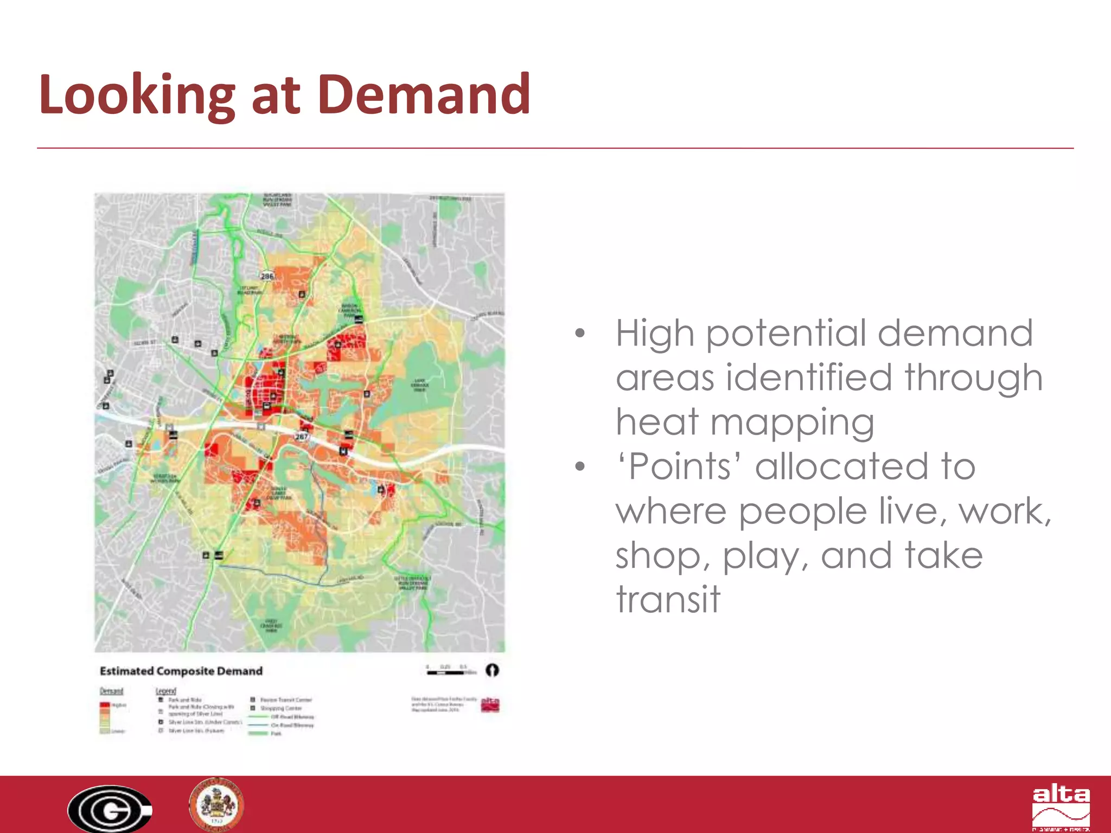Click the Shopping Center legend icon
The height and width of the screenshot is (833, 1111).
tap(253, 708)
